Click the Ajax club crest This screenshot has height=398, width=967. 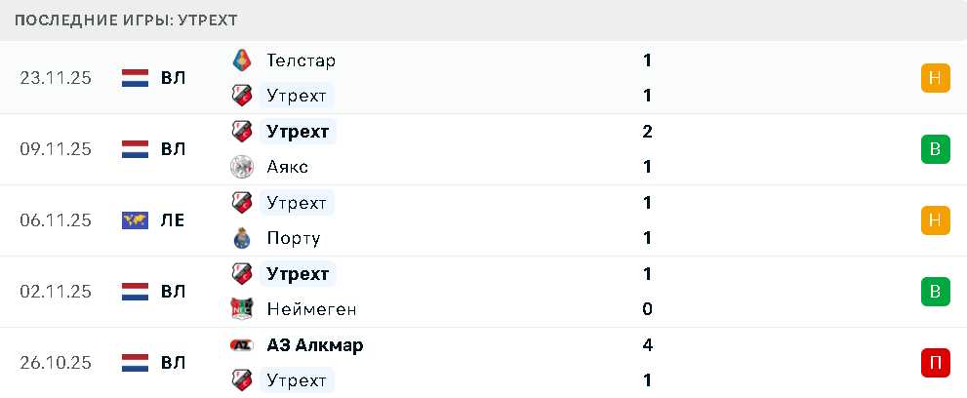[x=241, y=167]
